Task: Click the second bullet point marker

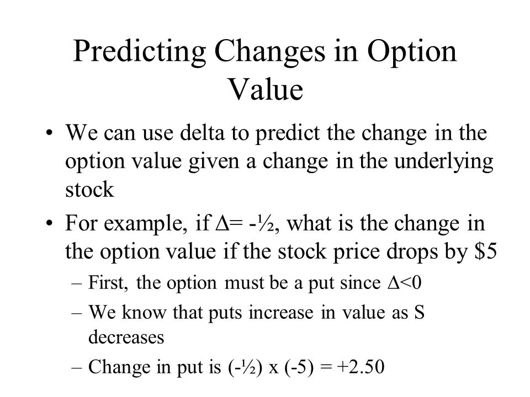Action: (49, 223)
